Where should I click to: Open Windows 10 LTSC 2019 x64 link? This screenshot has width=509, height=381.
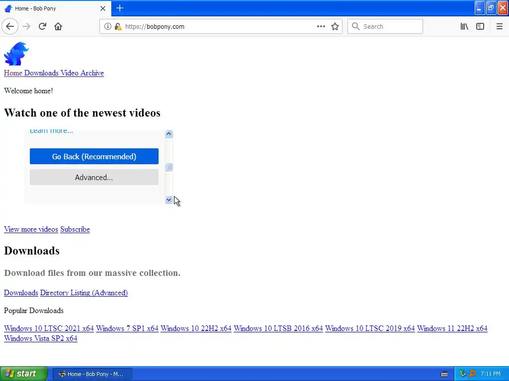(370, 328)
